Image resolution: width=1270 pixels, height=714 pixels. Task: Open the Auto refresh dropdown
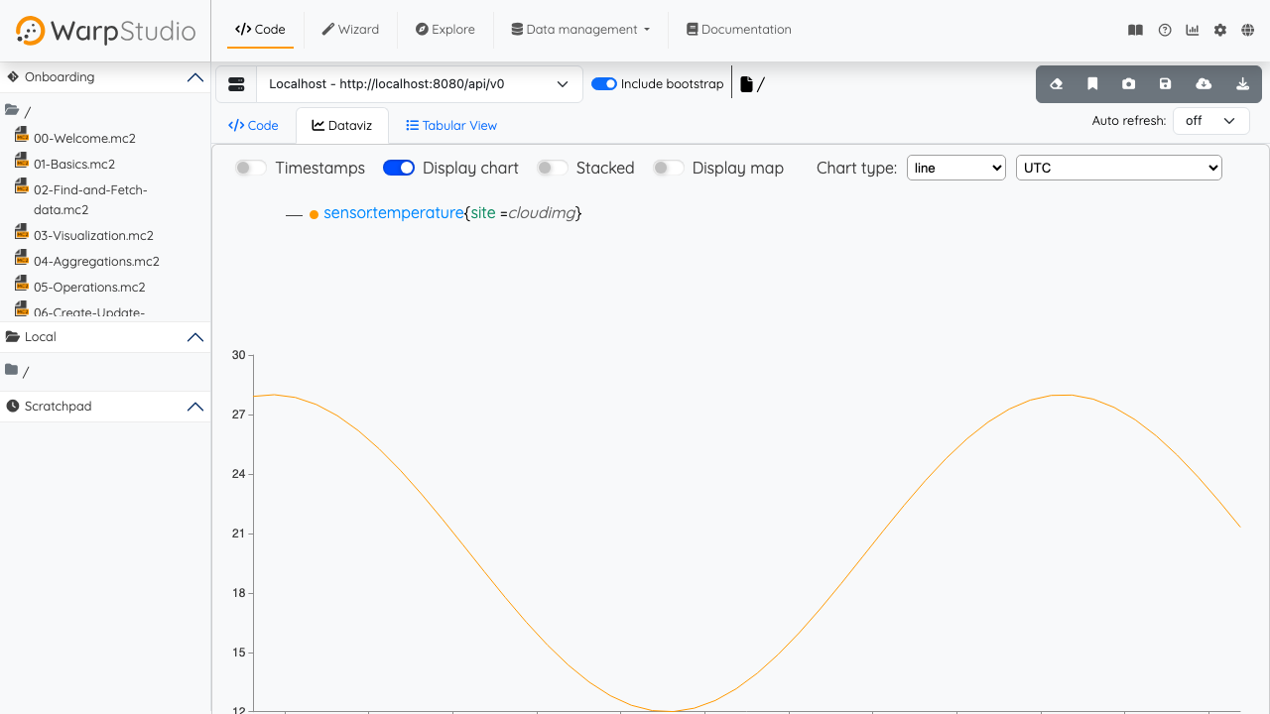coord(1211,121)
